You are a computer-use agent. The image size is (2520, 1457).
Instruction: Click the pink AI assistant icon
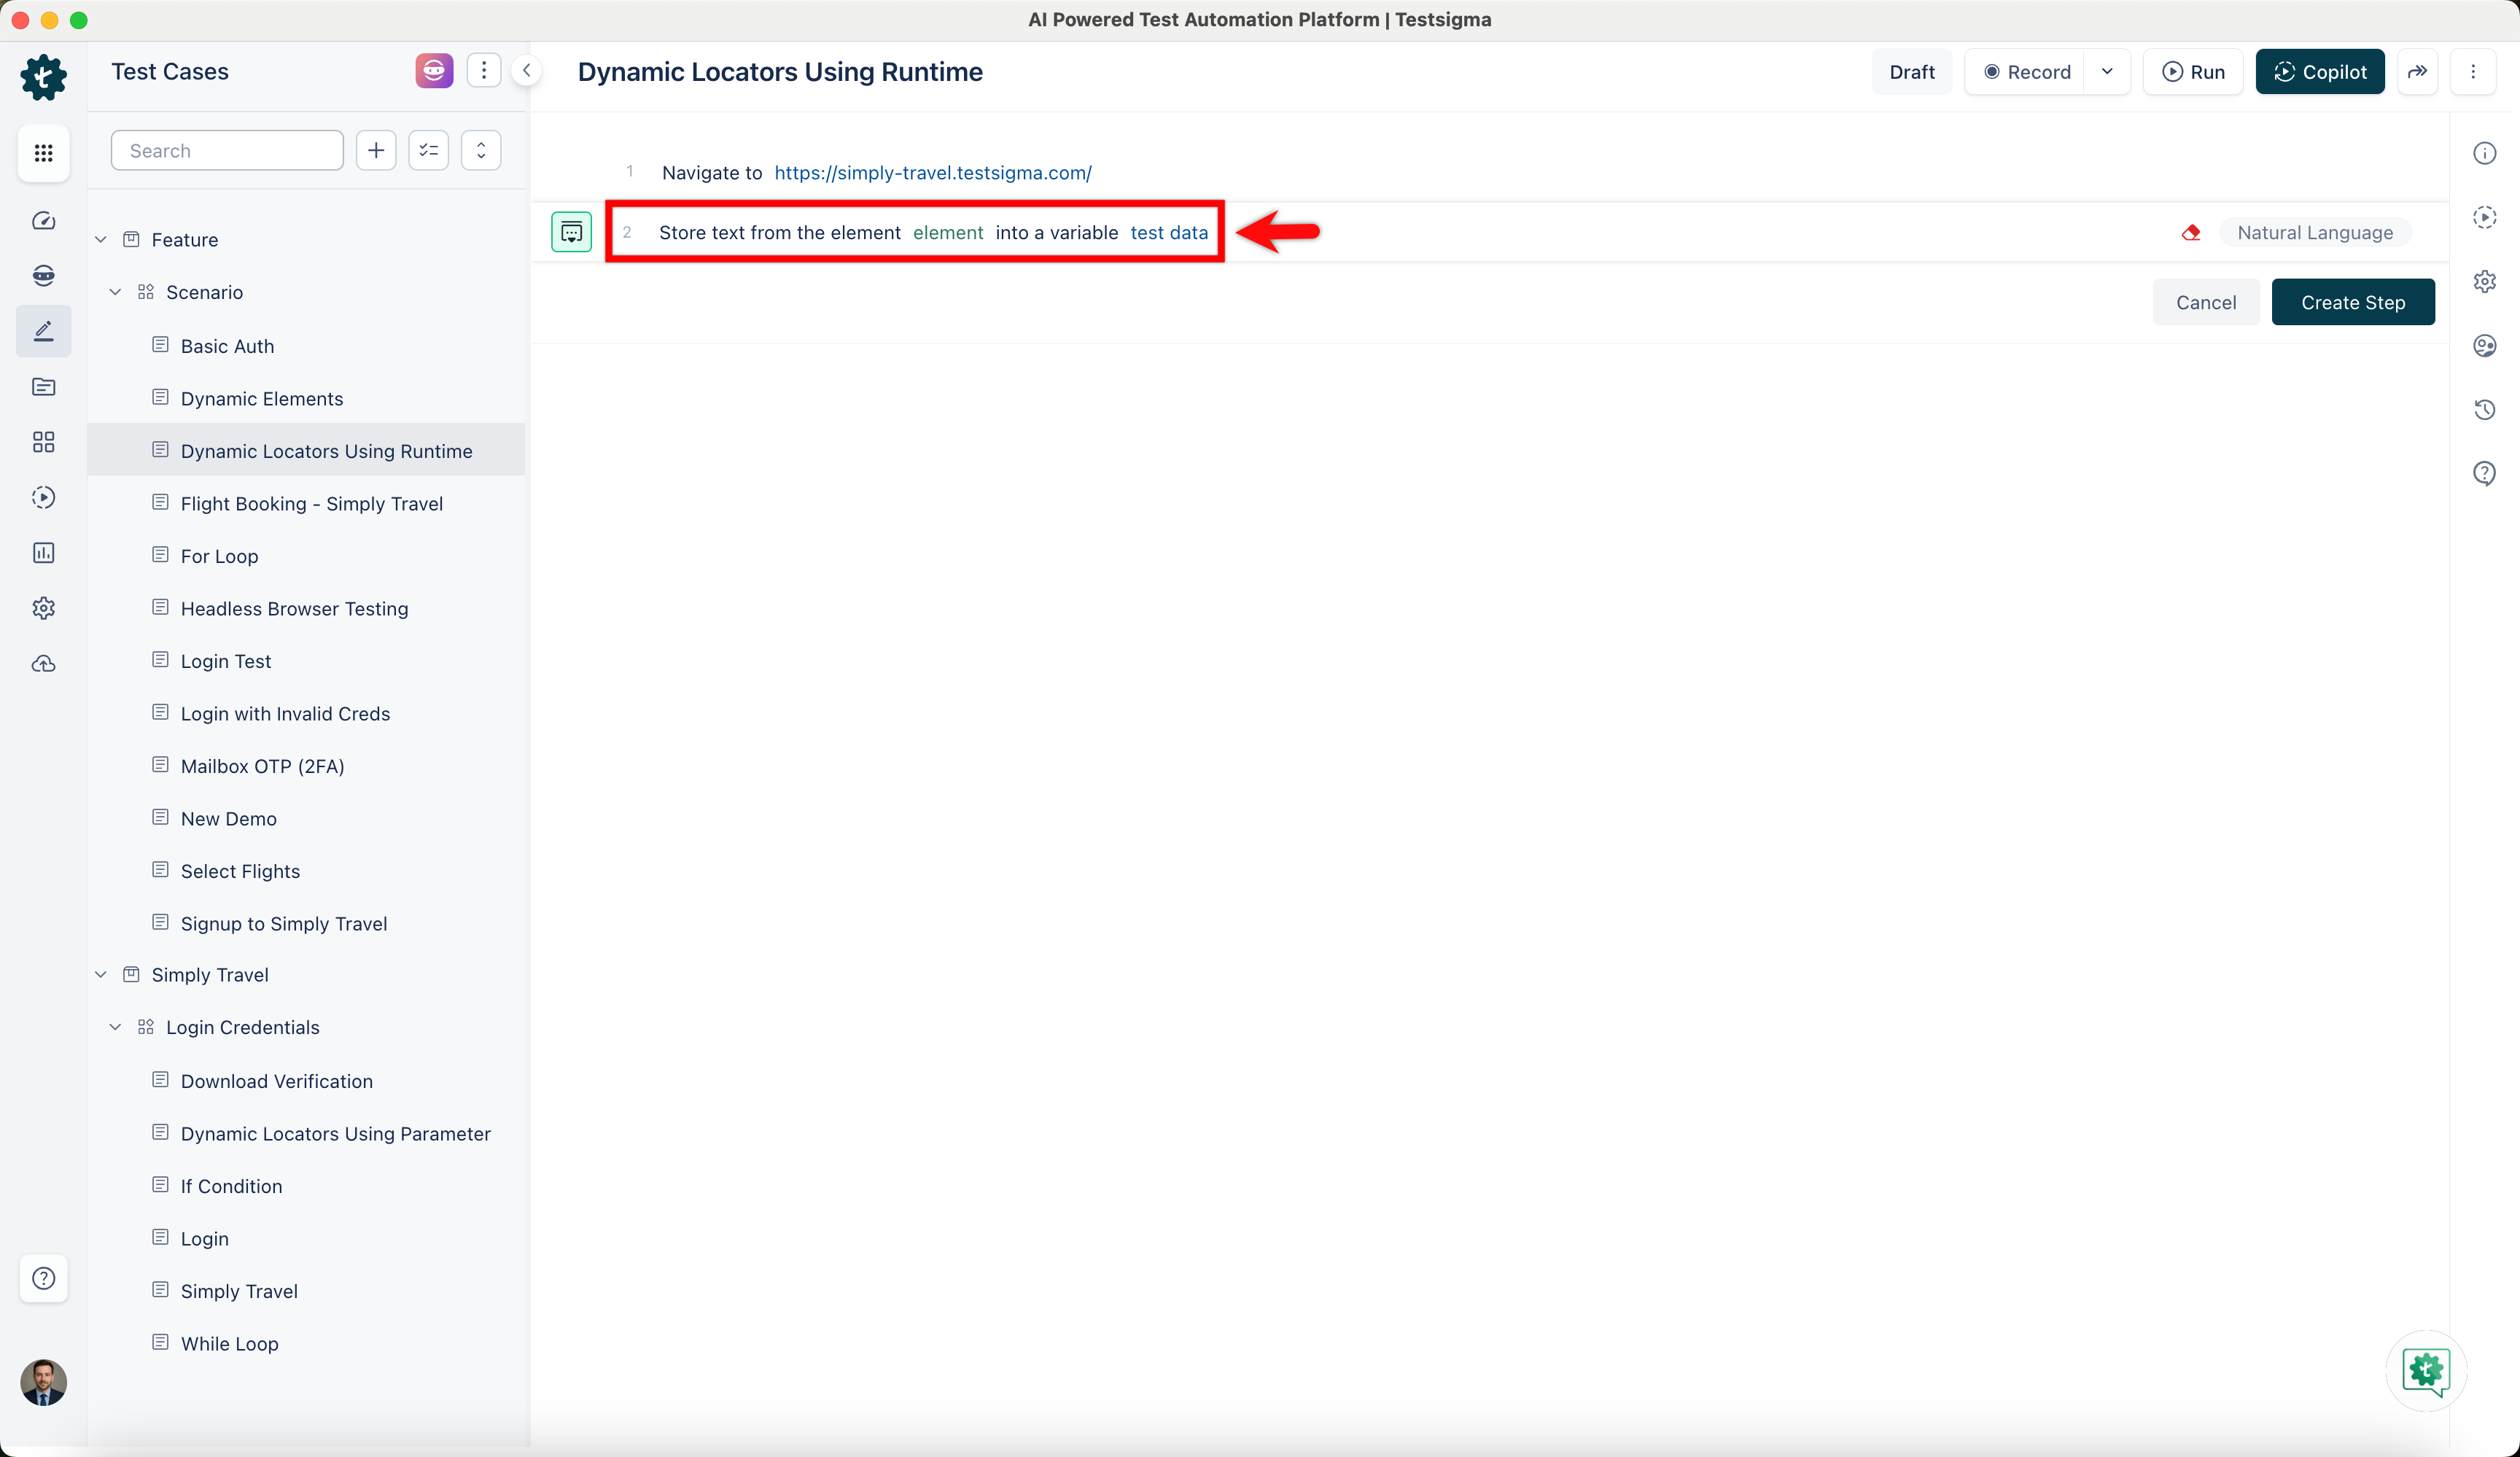(x=434, y=71)
